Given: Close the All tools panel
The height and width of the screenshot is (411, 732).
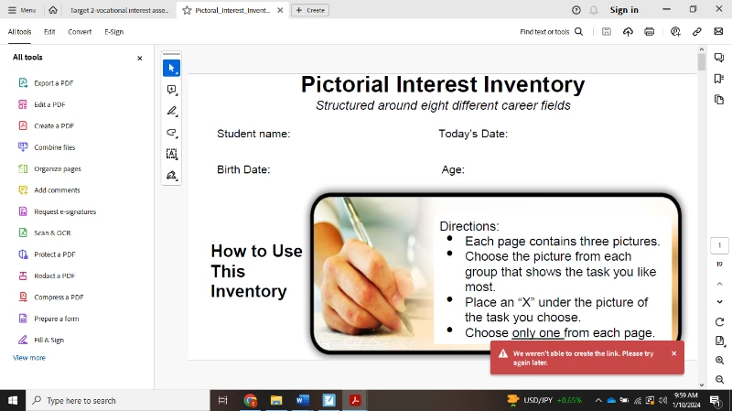Looking at the screenshot, I should [x=140, y=58].
